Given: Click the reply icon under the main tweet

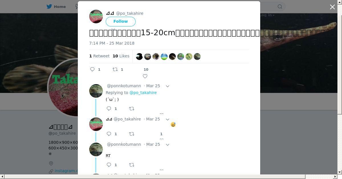Looking at the screenshot, I should coord(92,69).
